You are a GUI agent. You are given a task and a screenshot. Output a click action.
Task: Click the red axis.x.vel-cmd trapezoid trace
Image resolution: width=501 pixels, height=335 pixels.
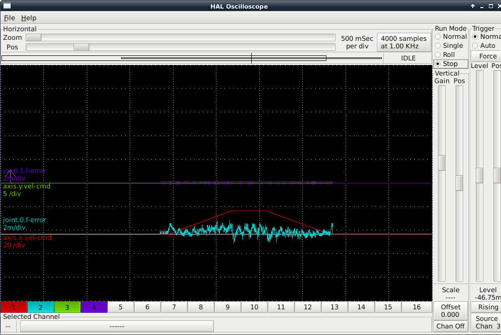(x=249, y=211)
